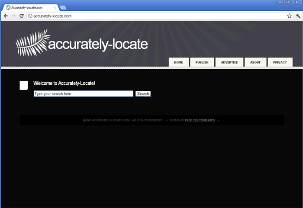
Task: Open the PUBLISH navigation tab
Action: coord(202,62)
